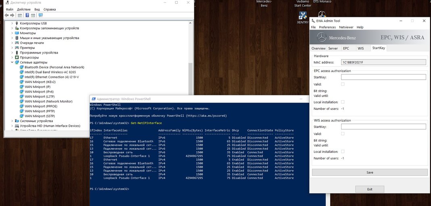
Task: Click the File menu in EWA Admin Tool
Action: click(x=313, y=27)
